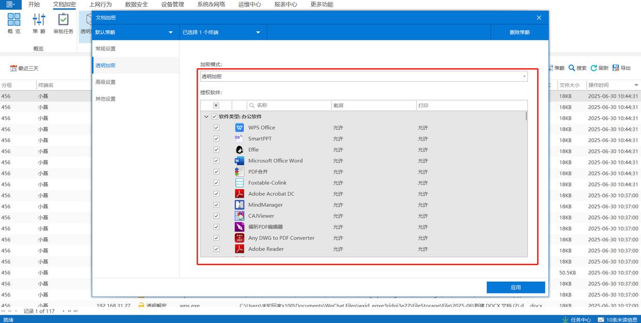Select the Microsoft Office Word icon
Viewport: 641px width, 323px height.
(x=239, y=161)
